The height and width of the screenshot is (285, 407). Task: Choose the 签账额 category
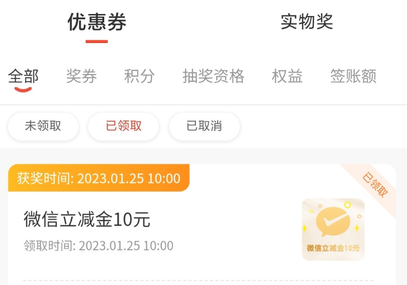[353, 76]
